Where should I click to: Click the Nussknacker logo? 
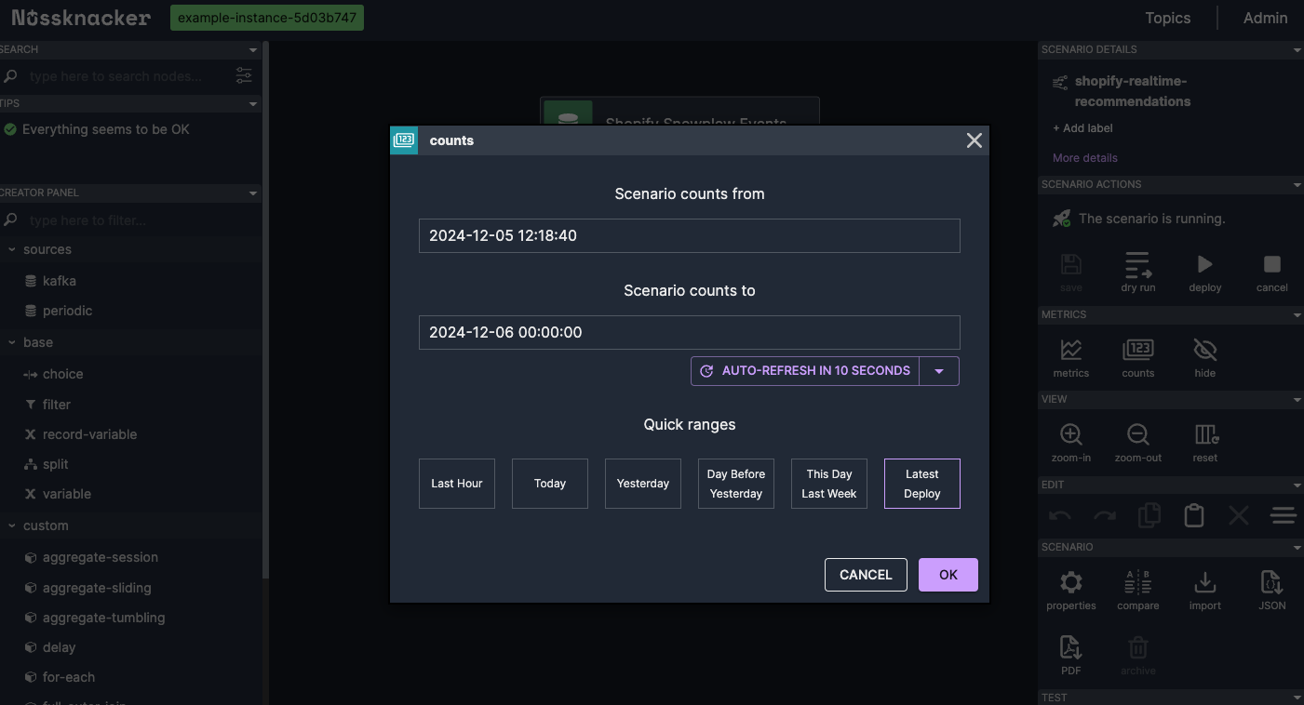(81, 18)
